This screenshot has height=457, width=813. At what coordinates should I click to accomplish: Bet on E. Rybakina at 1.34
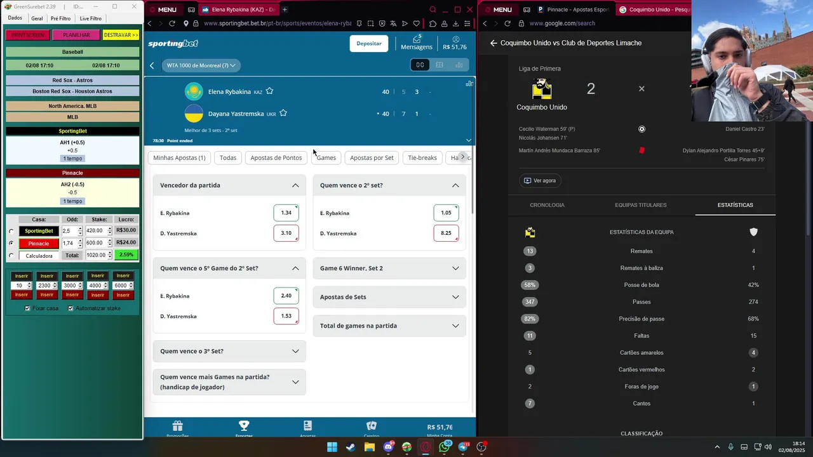coord(286,213)
